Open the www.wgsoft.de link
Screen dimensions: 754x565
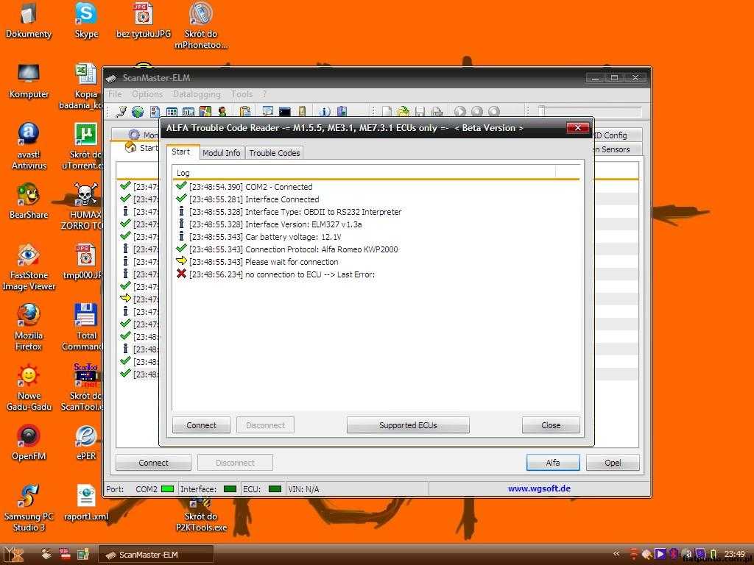click(539, 488)
